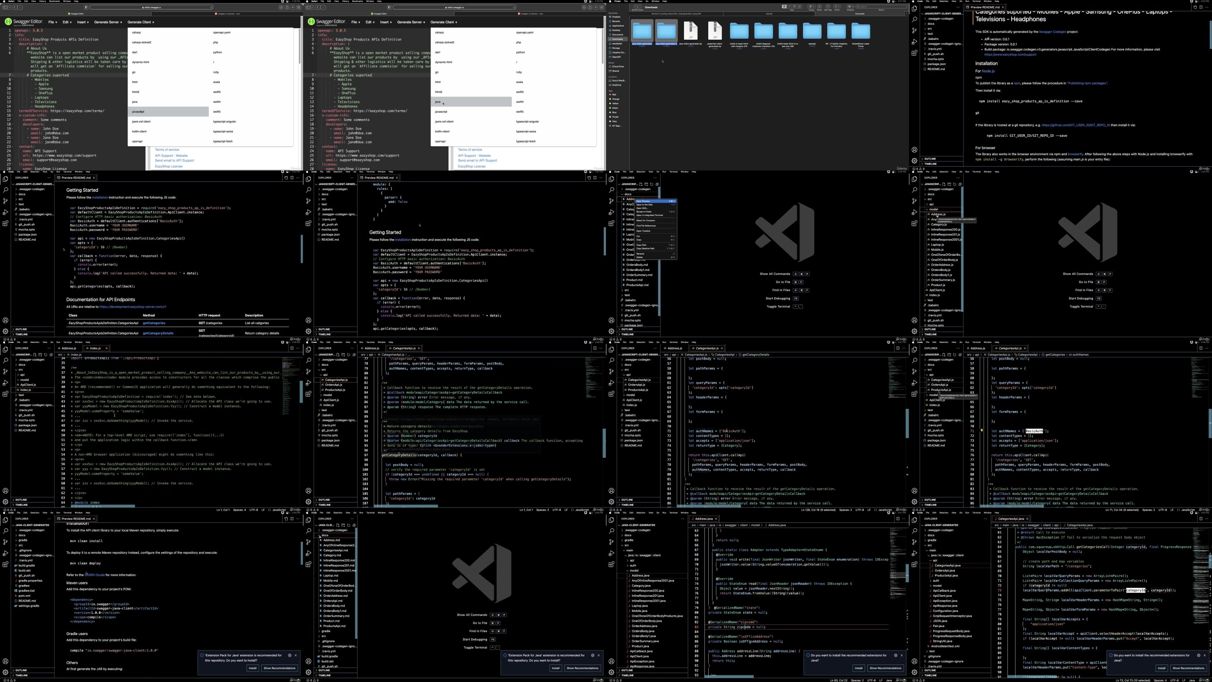Switch Finder to list view
Viewport: 1212px width, 682px height.
pyautogui.click(x=789, y=6)
